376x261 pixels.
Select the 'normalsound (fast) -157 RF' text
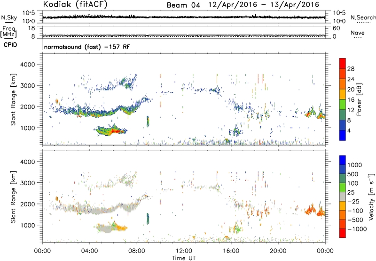pos(87,47)
